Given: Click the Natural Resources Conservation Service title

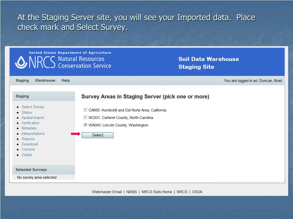Looking at the screenshot, I should tap(84, 62).
